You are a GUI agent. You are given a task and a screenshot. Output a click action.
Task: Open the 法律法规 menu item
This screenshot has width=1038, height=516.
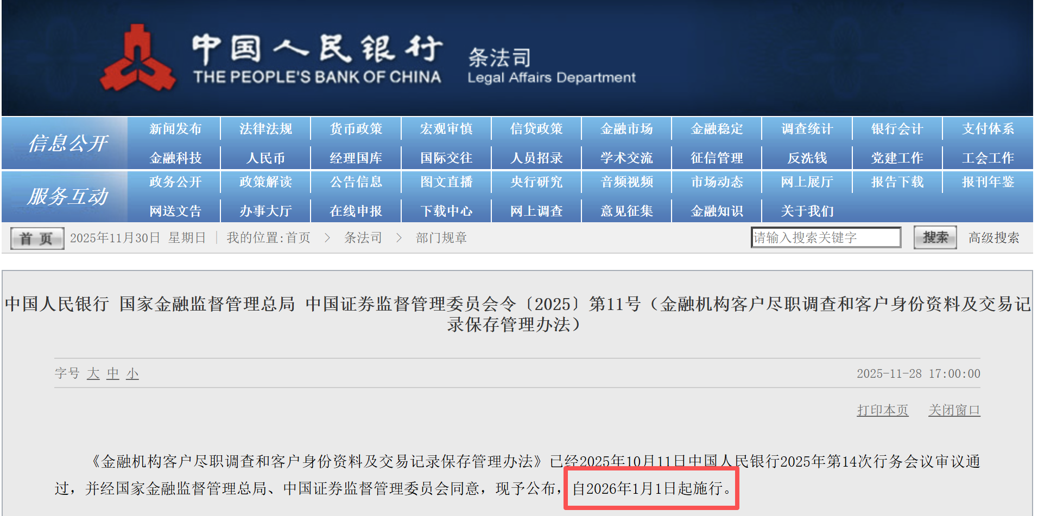click(x=265, y=129)
